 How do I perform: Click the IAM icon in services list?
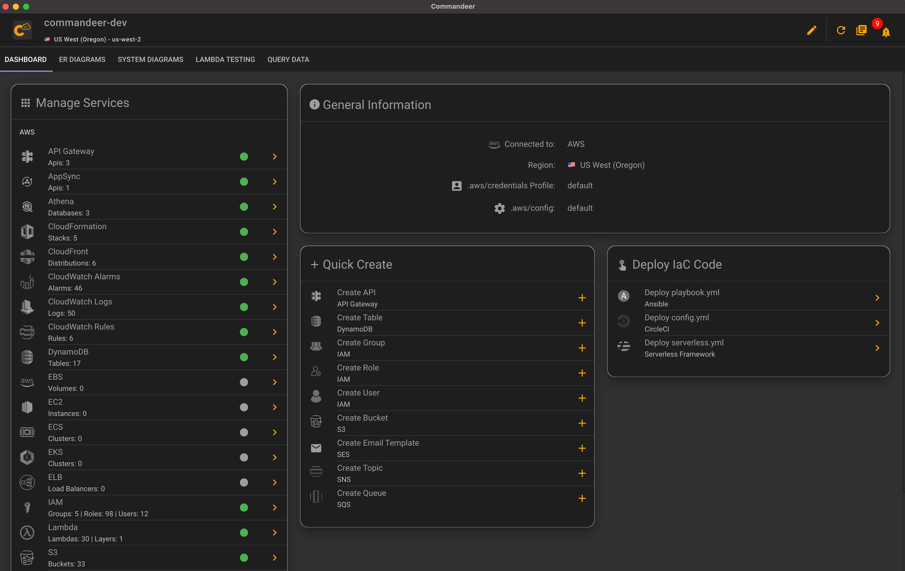coord(27,507)
